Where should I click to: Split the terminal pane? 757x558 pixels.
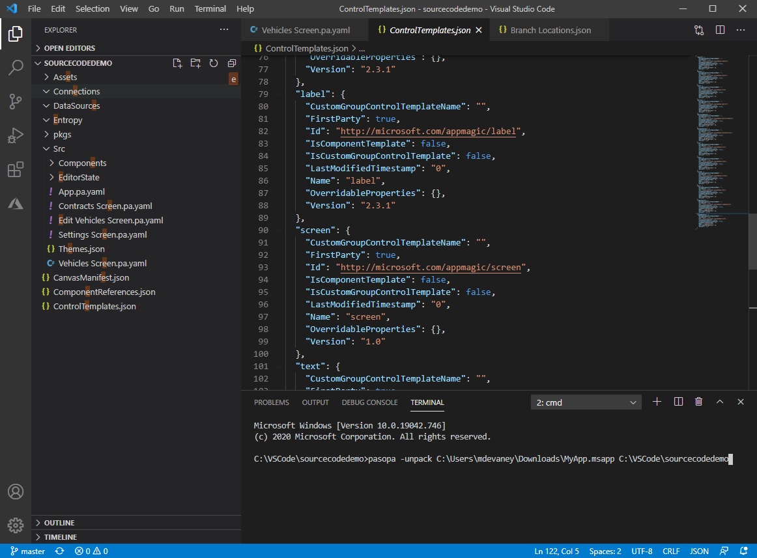coord(678,402)
